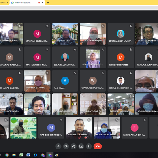
Task: Click Faridah Ajma'in's profile photo avatar
Action: coord(149,57)
